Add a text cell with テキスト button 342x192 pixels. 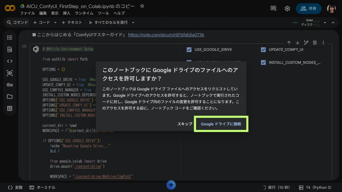72,22
